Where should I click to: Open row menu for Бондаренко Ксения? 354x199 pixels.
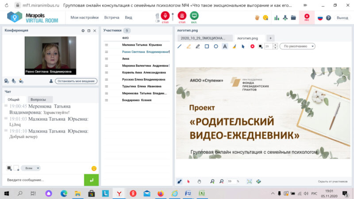coord(106,100)
